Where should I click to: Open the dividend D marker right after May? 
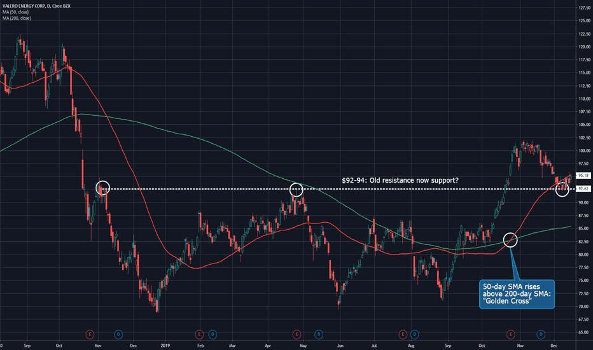tap(319, 335)
